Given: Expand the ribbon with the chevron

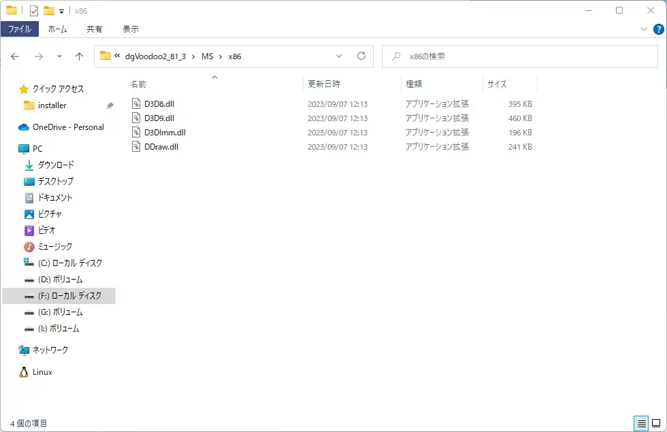Looking at the screenshot, I should pyautogui.click(x=644, y=29).
